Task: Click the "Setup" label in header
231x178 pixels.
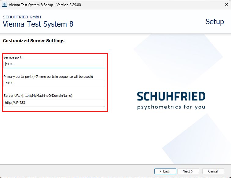Action: tap(215, 22)
